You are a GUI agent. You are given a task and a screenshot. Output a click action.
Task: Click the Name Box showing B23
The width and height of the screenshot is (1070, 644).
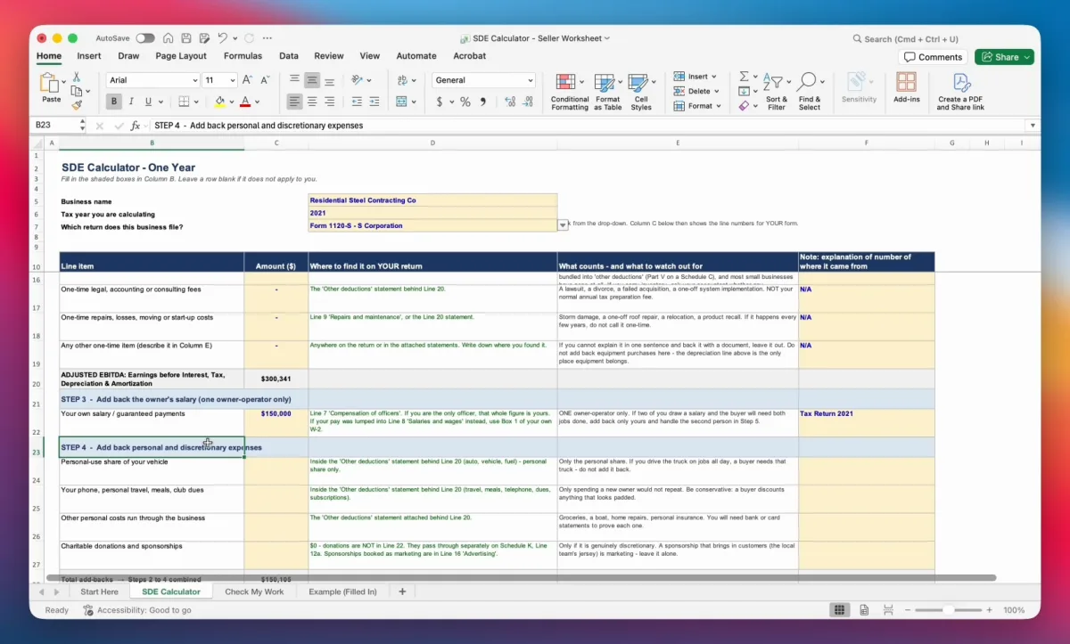click(x=57, y=126)
